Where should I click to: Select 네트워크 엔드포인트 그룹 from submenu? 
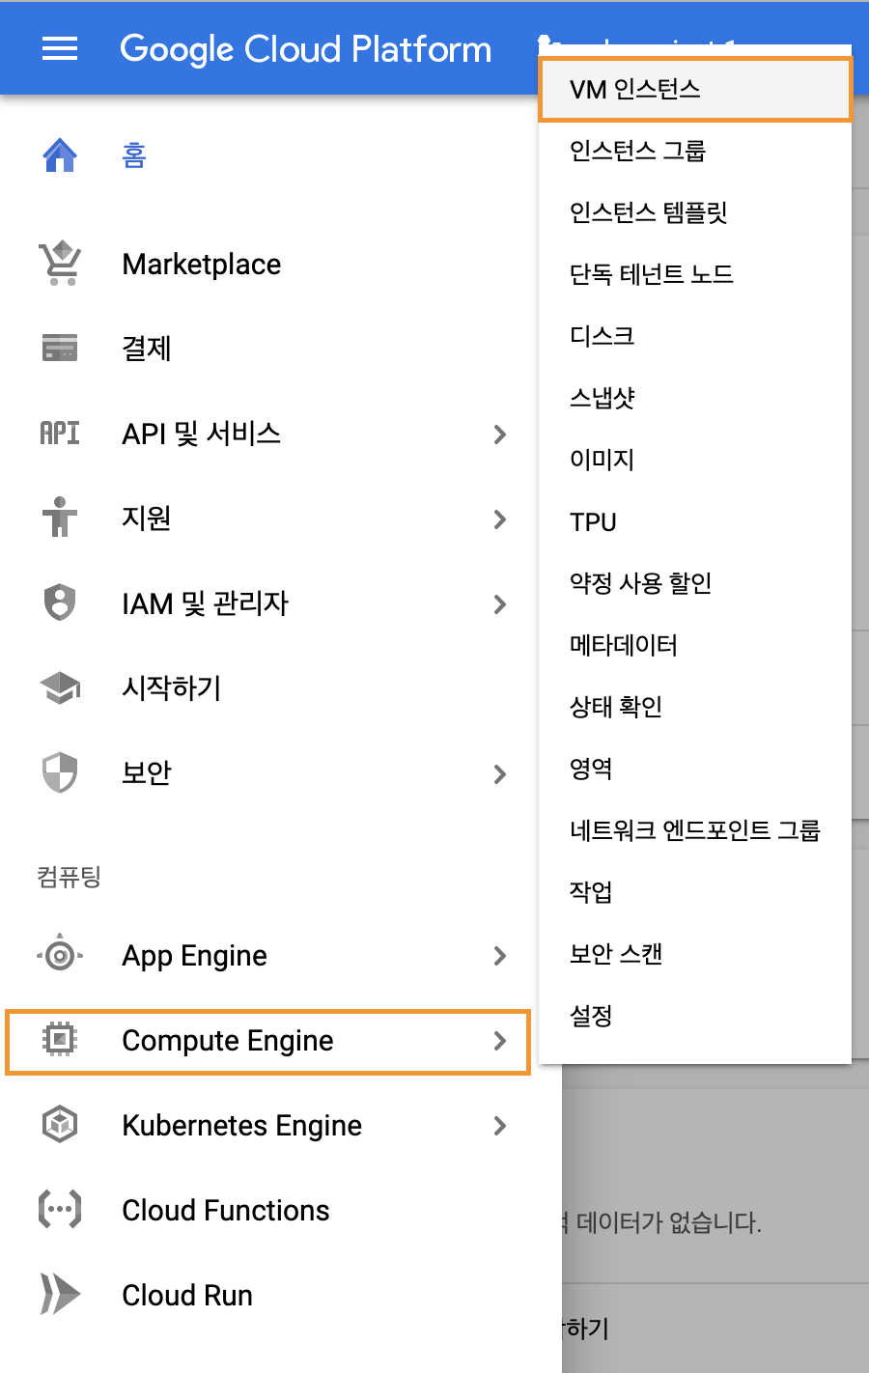(x=695, y=830)
